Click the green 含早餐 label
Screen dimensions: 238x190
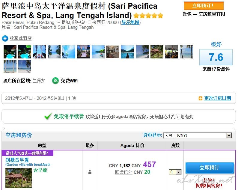point(40,170)
